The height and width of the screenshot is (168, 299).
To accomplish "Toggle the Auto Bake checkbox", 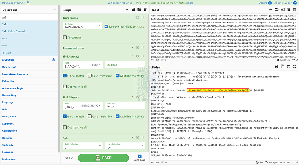I will click(x=139, y=156).
